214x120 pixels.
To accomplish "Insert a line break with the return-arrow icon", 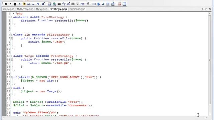I will tap(33, 4).
